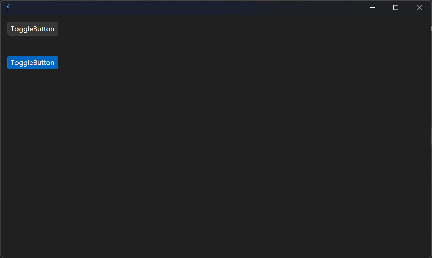Hit the maximize control in the title bar
The image size is (432, 258).
click(396, 8)
